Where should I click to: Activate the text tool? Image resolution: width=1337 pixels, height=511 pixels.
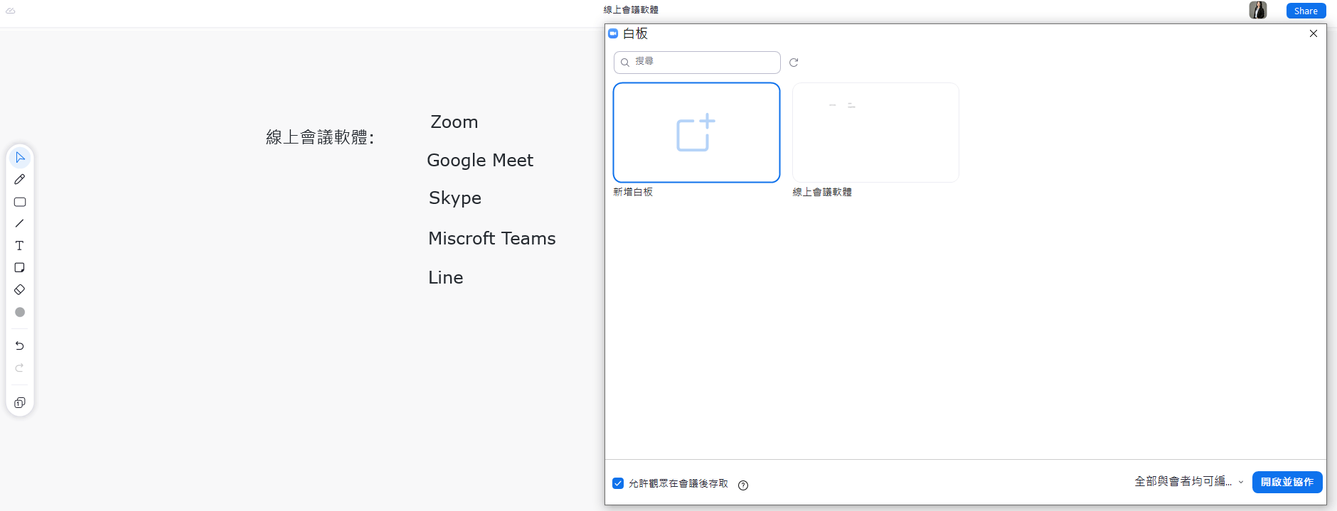pyautogui.click(x=20, y=246)
